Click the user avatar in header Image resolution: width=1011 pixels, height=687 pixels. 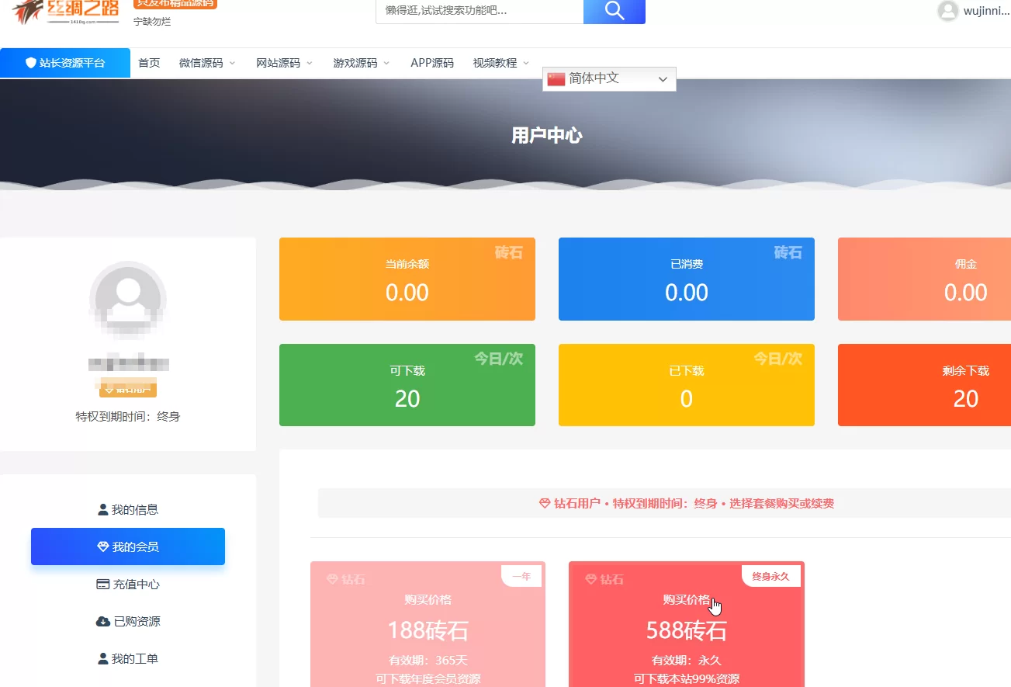pos(947,11)
